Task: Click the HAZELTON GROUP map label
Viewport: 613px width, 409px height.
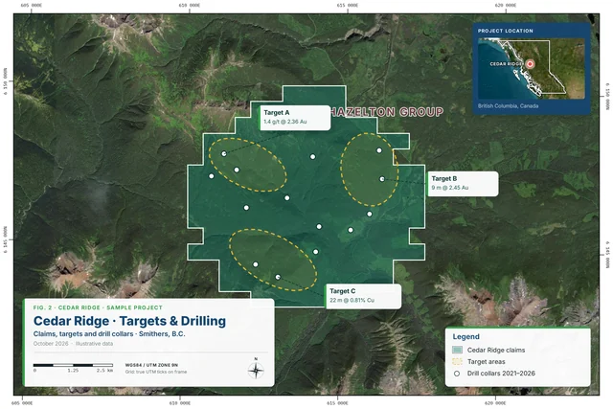Action: pyautogui.click(x=387, y=112)
